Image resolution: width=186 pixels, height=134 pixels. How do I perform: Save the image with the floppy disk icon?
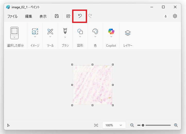coord(57,16)
